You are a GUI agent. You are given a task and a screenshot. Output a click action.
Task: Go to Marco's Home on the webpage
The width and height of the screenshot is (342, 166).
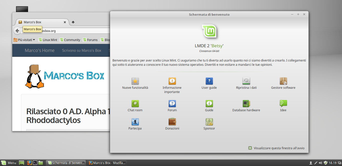point(40,50)
